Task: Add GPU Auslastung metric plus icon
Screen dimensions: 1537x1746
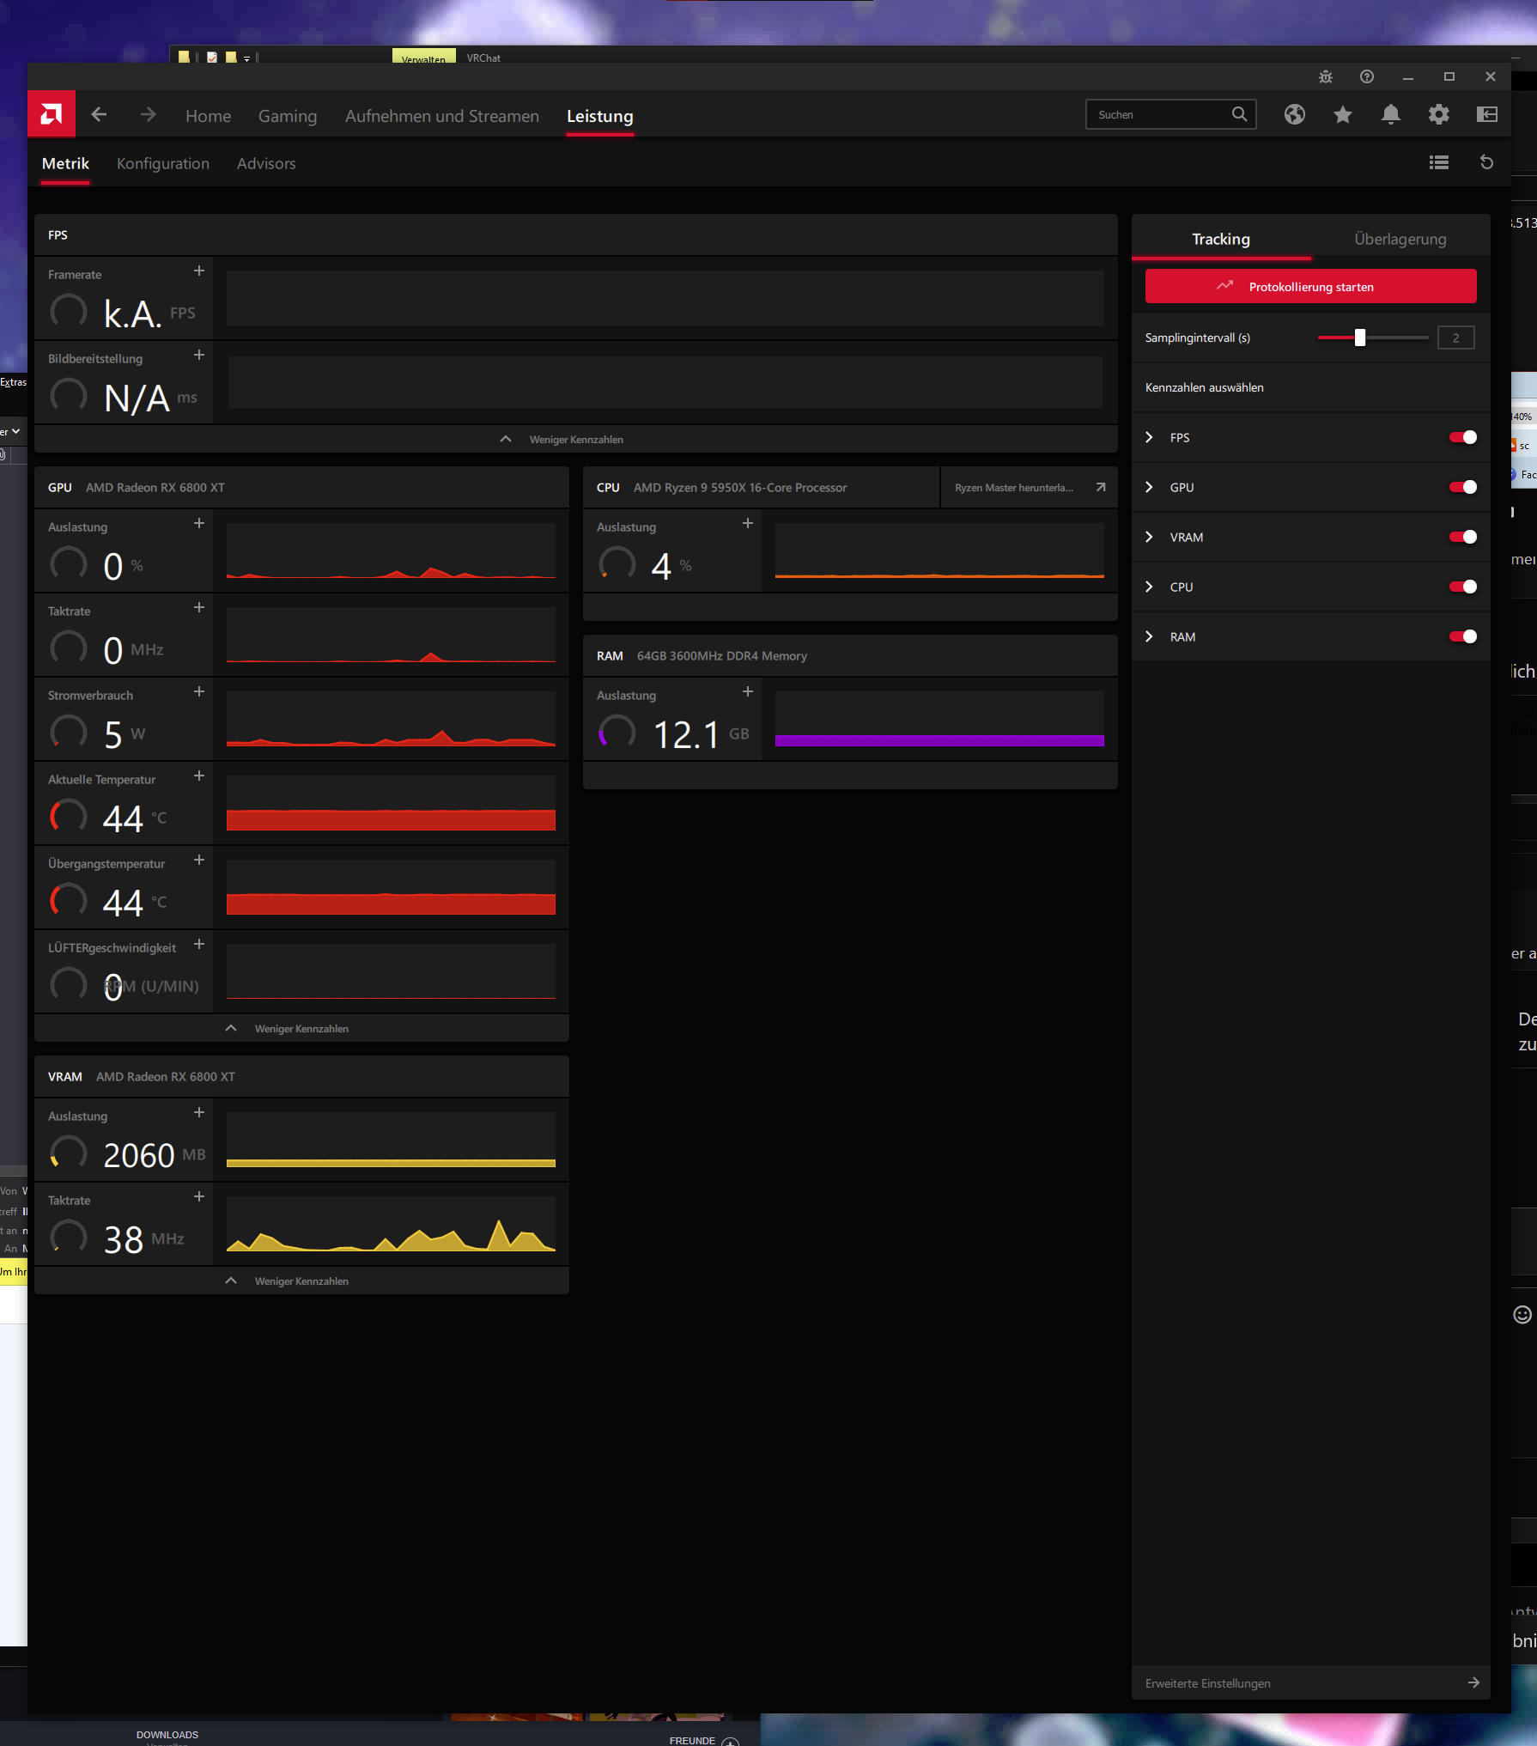Action: tap(199, 523)
